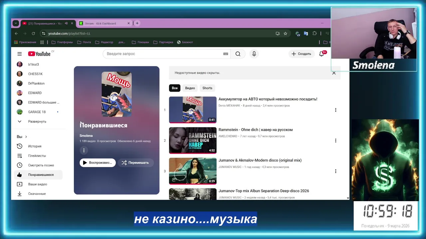Open the tab groups grid icon

tap(42, 42)
